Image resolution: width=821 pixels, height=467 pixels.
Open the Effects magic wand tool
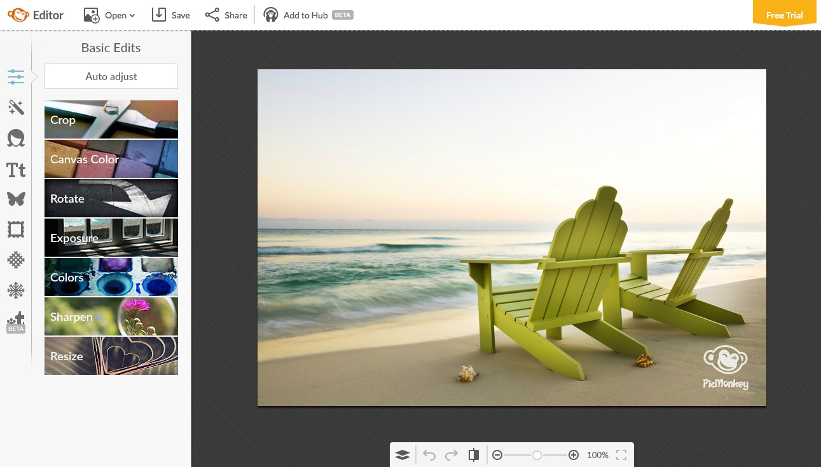click(16, 107)
